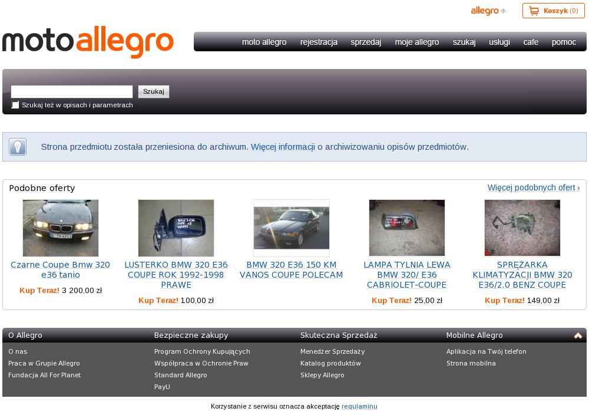Open the usługi menu item
The image size is (589, 418).
tap(499, 42)
